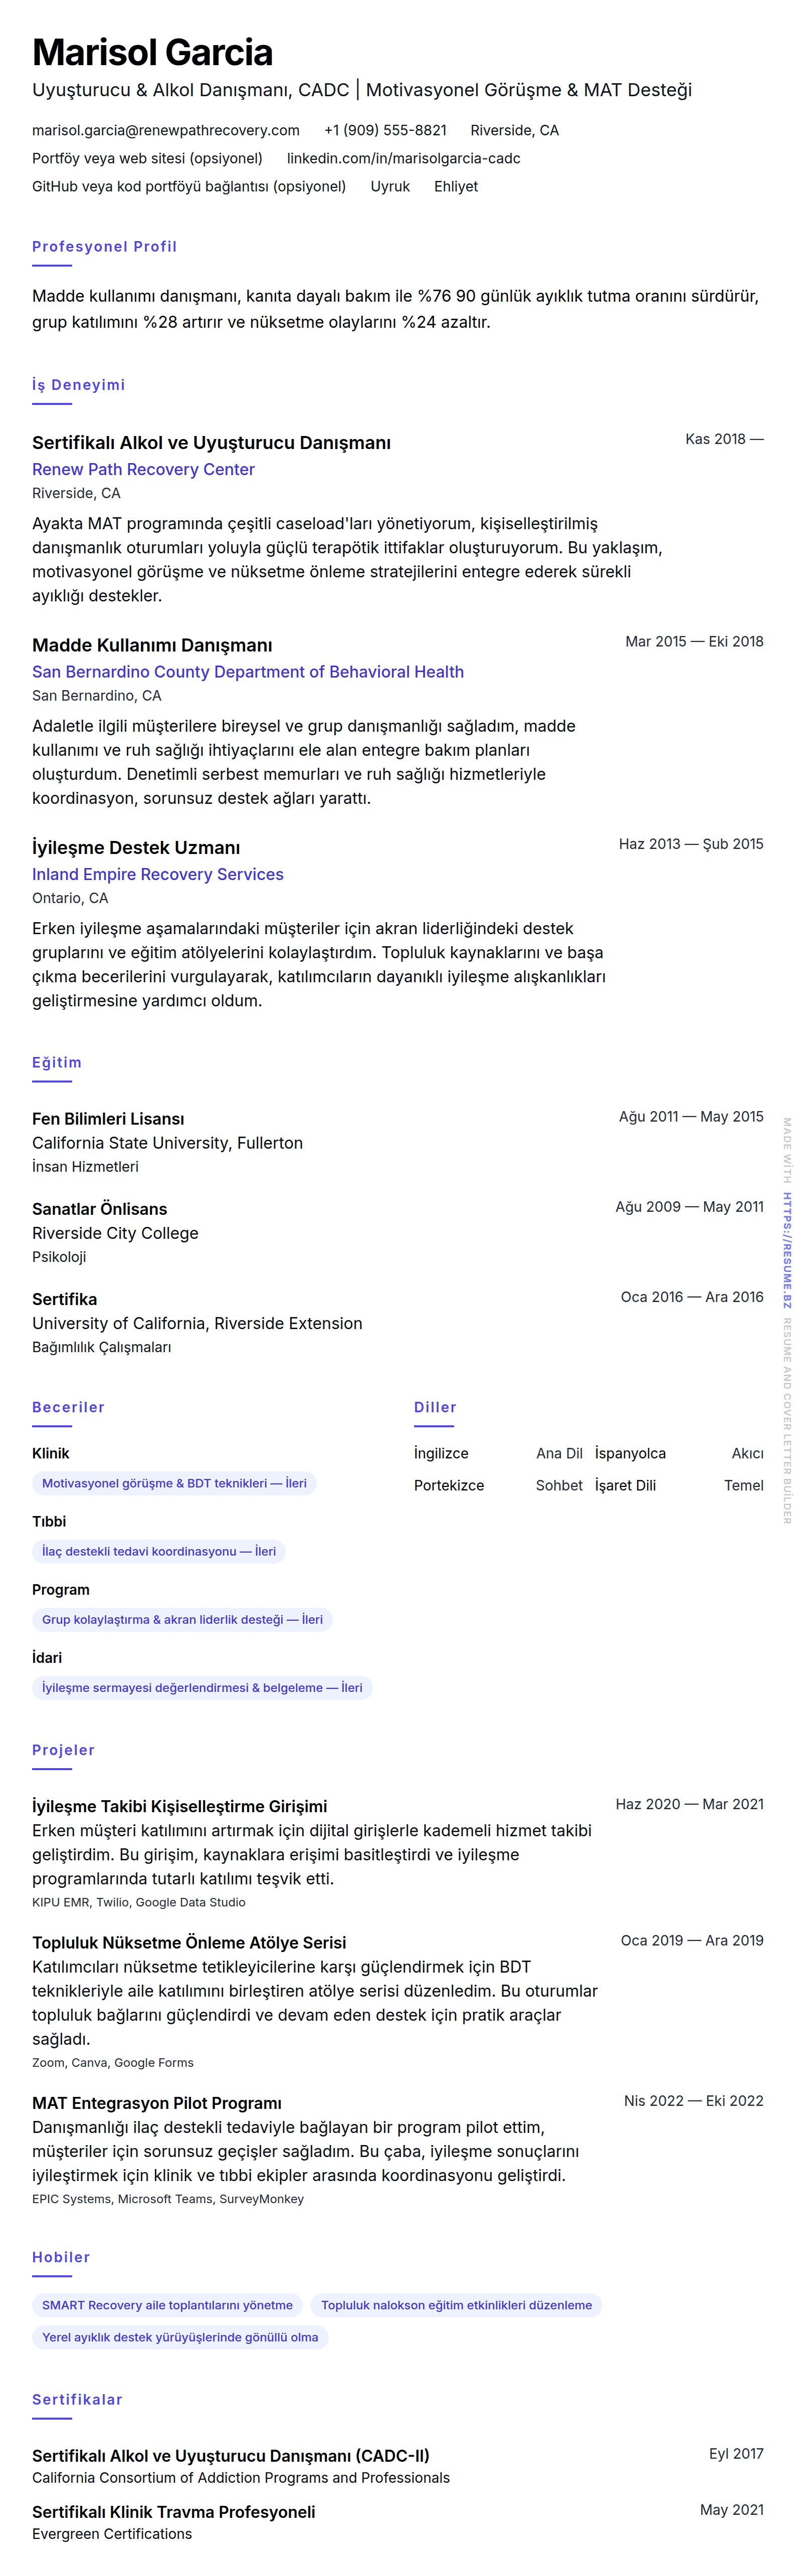The width and height of the screenshot is (796, 2576).
Task: Click the GitHub code portfolio placeholder link
Action: tap(189, 186)
